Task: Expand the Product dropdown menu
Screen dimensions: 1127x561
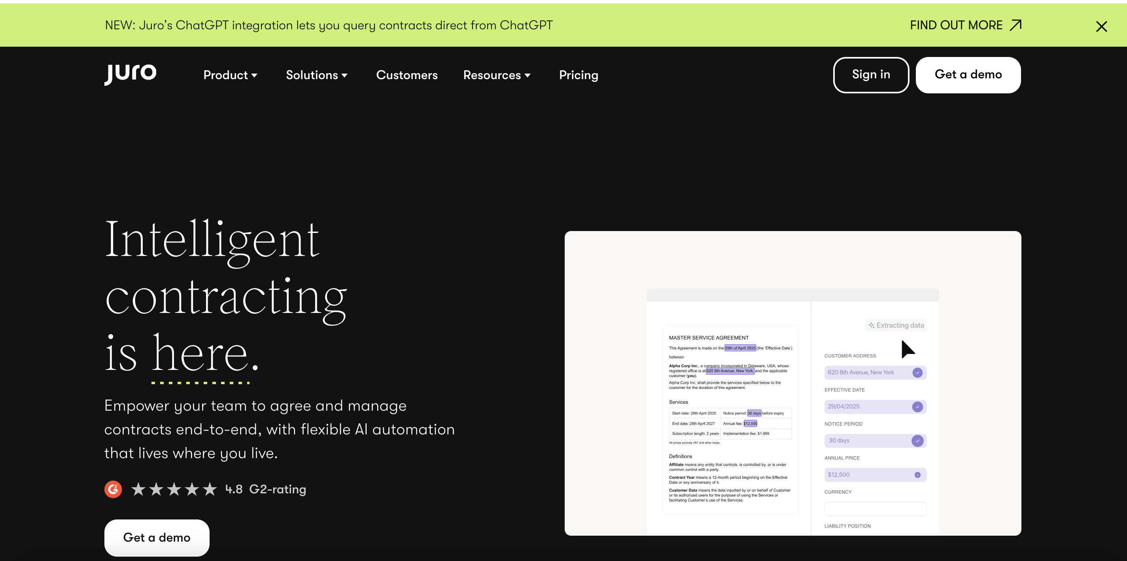Action: 231,75
